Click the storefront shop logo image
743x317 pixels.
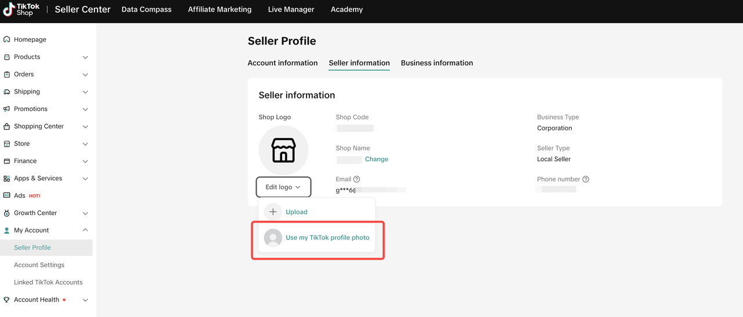pyautogui.click(x=283, y=150)
